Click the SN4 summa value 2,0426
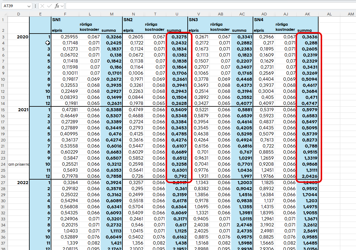356x250 pixels. [x=307, y=176]
